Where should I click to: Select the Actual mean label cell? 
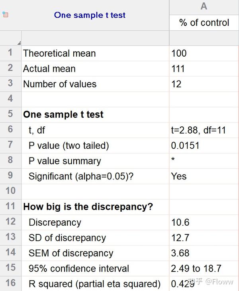point(49,69)
